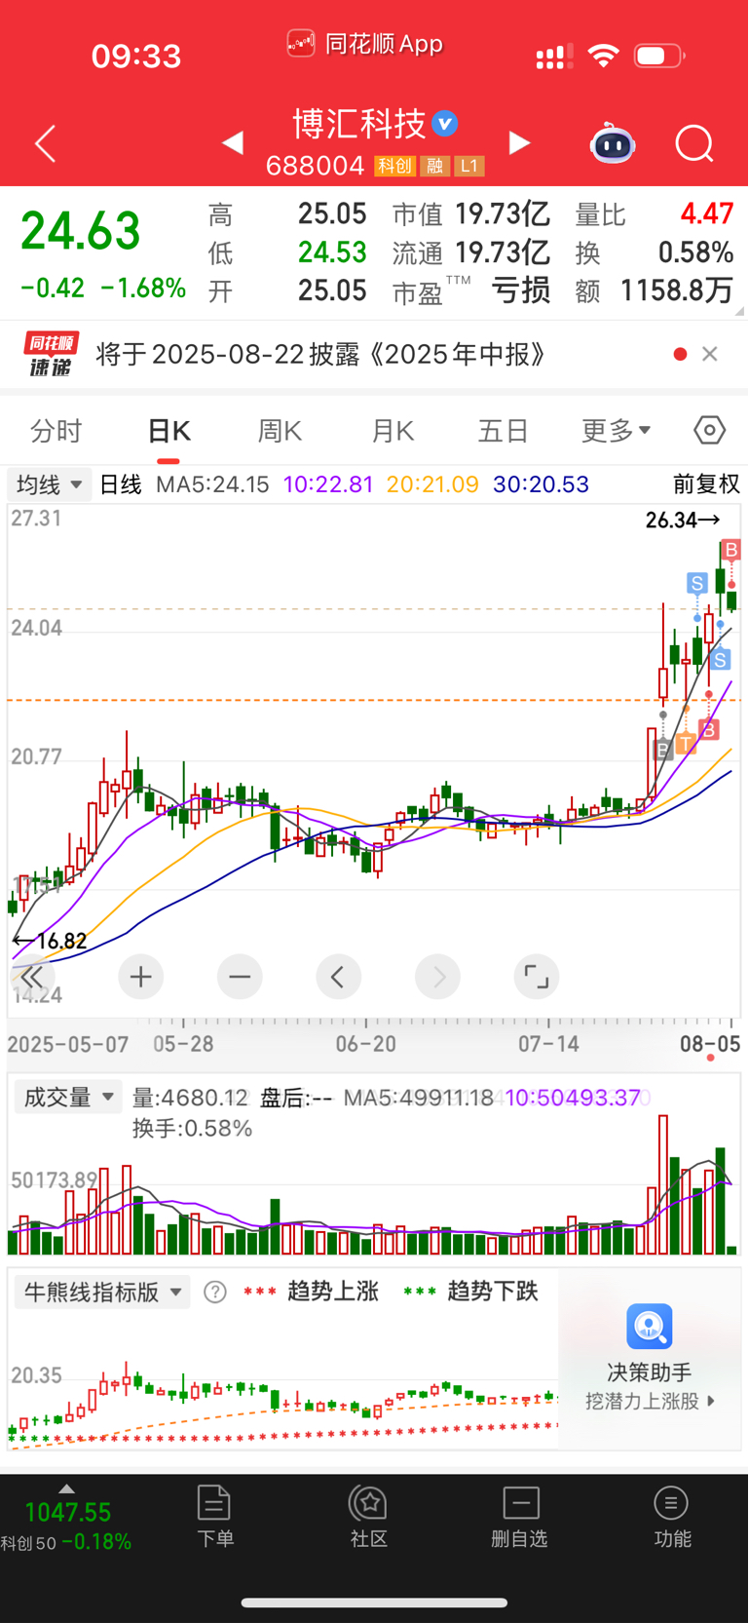Viewport: 749px width, 1623px height.
Task: Expand chart to fullscreen icon
Action: coord(537,977)
